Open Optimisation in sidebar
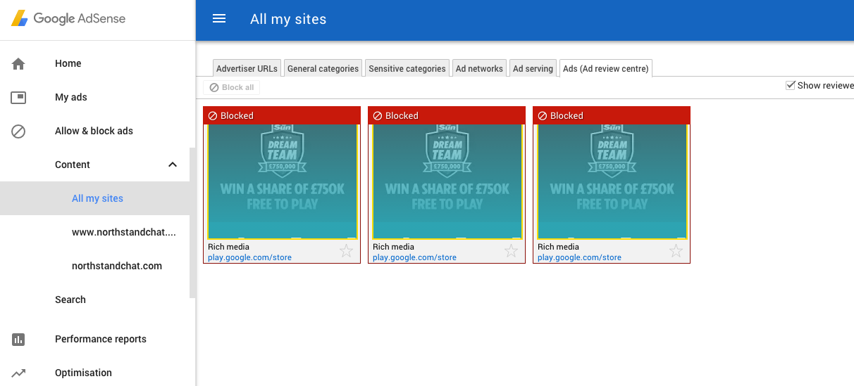Viewport: 854px width, 386px height. pyautogui.click(x=83, y=373)
